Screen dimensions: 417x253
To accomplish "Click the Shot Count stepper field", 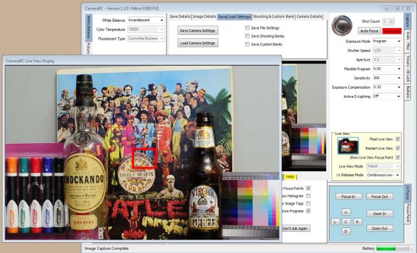I will [388, 22].
